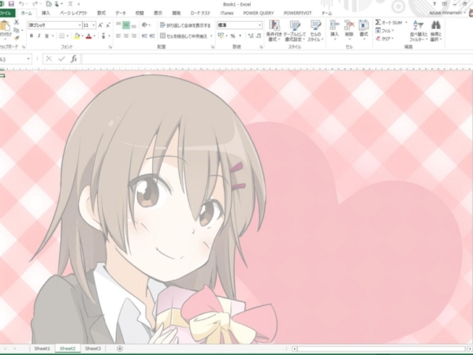This screenshot has width=473, height=355.
Task: Open the font name dropdown
Action: 80,25
